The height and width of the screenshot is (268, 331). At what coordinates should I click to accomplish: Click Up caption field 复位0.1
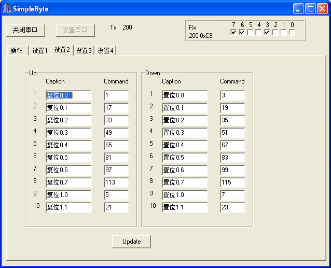[68, 108]
